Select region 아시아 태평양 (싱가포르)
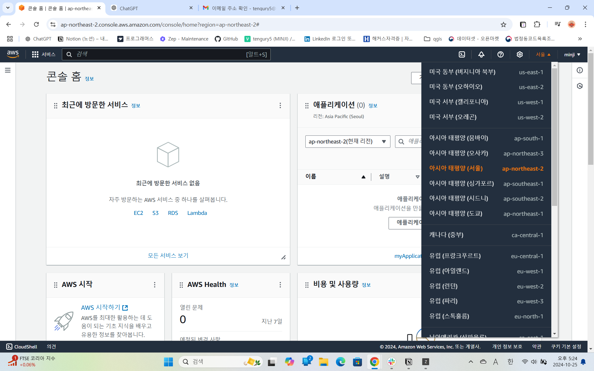The image size is (594, 371). pyautogui.click(x=486, y=184)
